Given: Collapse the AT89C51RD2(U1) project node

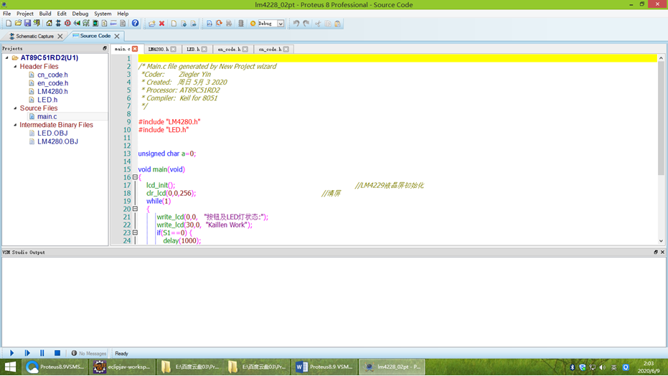Looking at the screenshot, I should coord(7,57).
